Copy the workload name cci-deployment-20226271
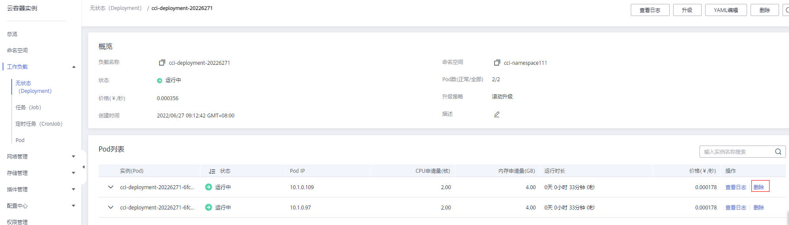Viewport: 789px width, 225px height. (162, 63)
